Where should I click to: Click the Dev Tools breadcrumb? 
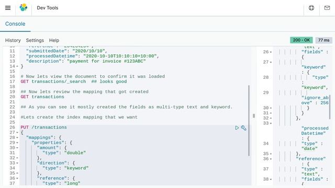tap(48, 8)
